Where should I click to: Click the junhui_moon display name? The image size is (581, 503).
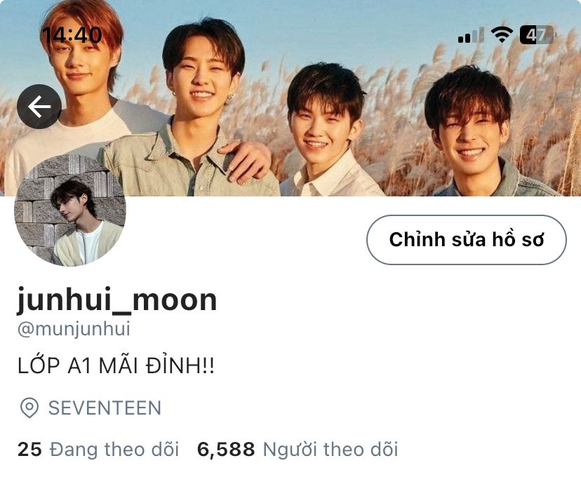[117, 300]
